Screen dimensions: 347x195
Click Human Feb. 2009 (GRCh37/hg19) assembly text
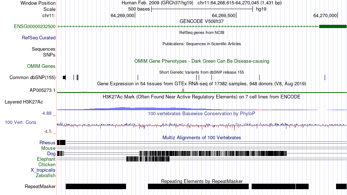click(x=157, y=3)
